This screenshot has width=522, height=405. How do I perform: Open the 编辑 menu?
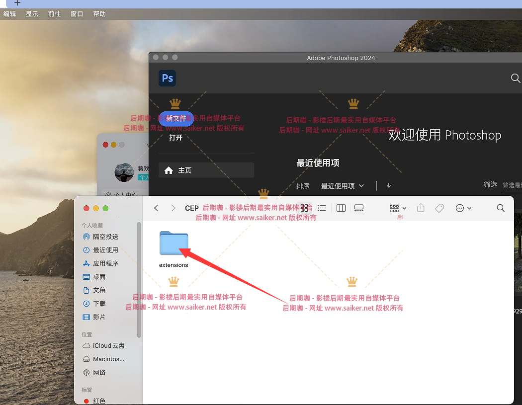coord(9,14)
